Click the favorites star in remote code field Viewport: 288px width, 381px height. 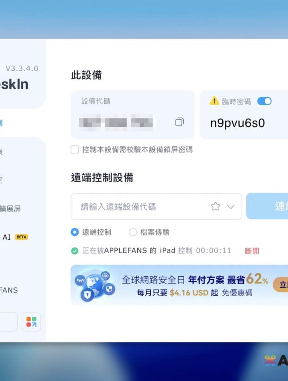click(215, 207)
